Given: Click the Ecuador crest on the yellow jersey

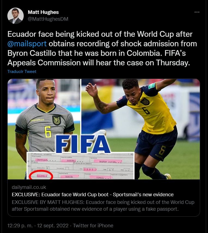Looking at the screenshot, I should [145, 102].
